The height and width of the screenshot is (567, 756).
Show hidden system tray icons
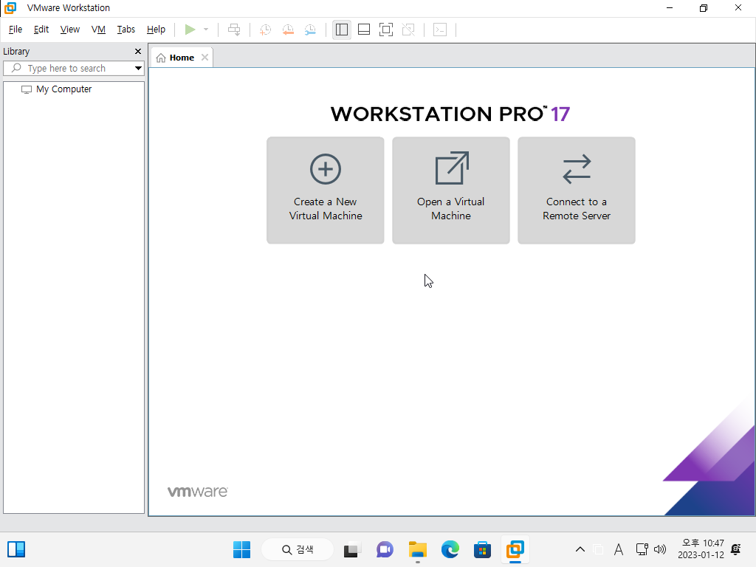[580, 549]
